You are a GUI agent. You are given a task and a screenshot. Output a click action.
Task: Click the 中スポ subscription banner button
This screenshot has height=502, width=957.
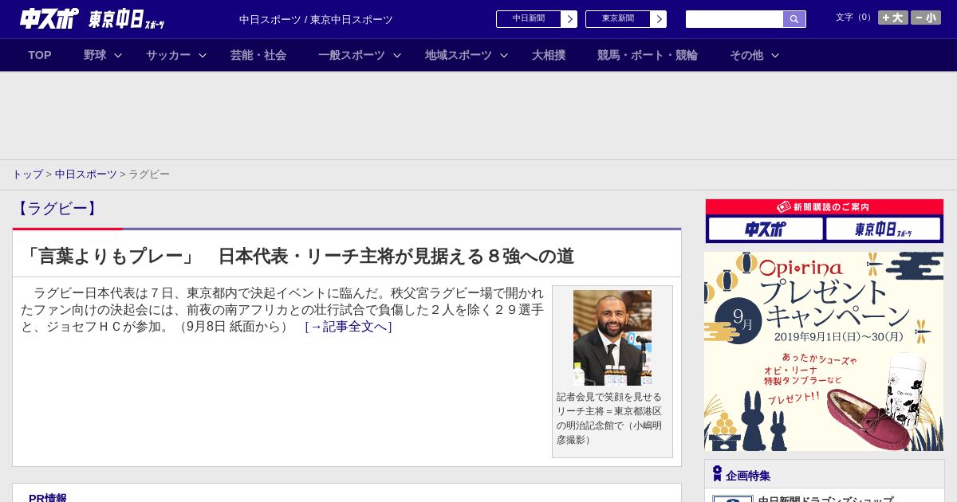coord(766,229)
